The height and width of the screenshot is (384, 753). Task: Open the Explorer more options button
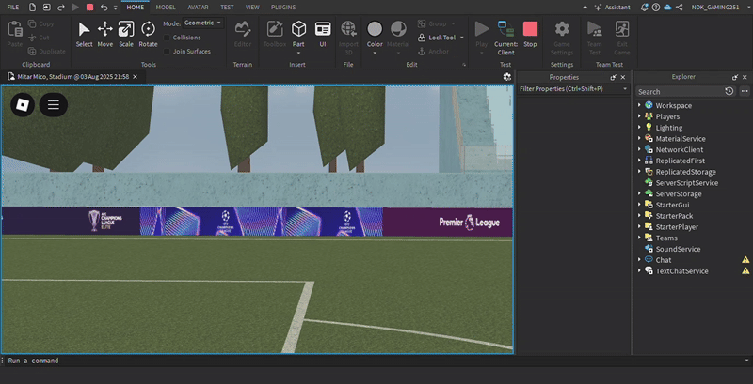coord(745,91)
